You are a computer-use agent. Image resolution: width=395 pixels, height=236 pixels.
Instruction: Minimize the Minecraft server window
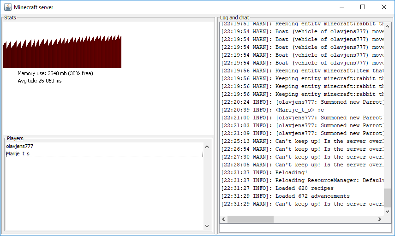(x=342, y=7)
